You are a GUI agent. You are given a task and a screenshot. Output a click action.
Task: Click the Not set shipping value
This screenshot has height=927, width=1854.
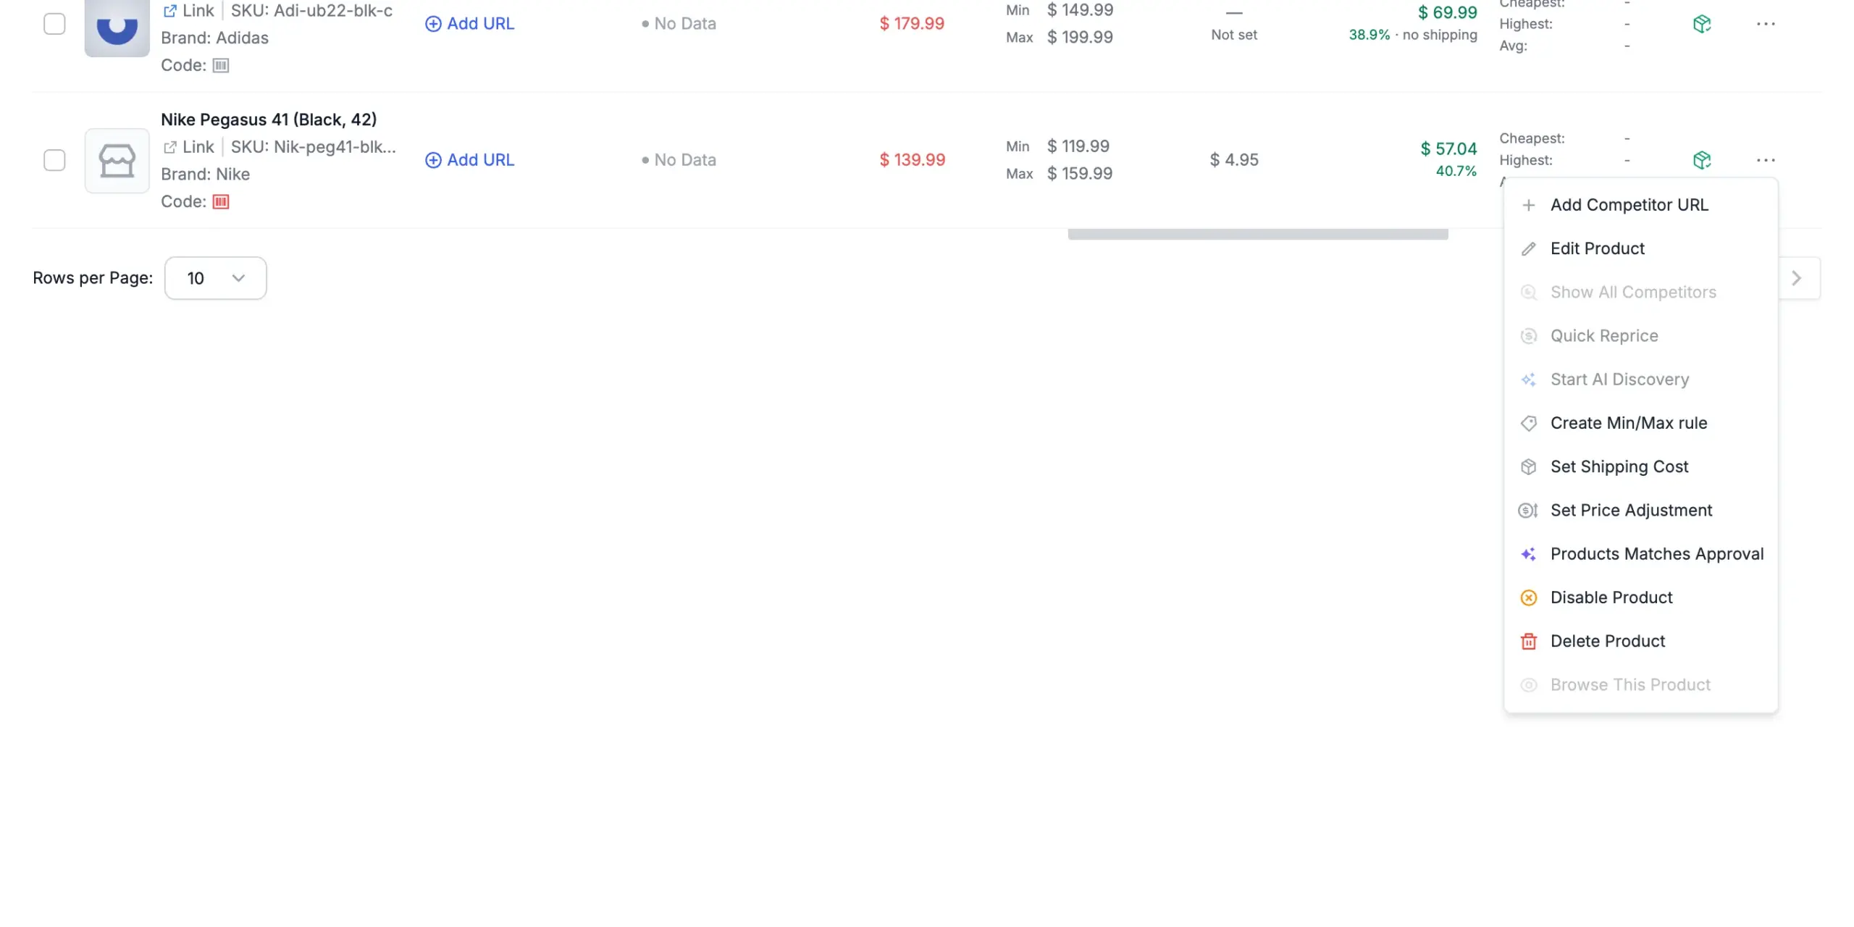[1234, 35]
